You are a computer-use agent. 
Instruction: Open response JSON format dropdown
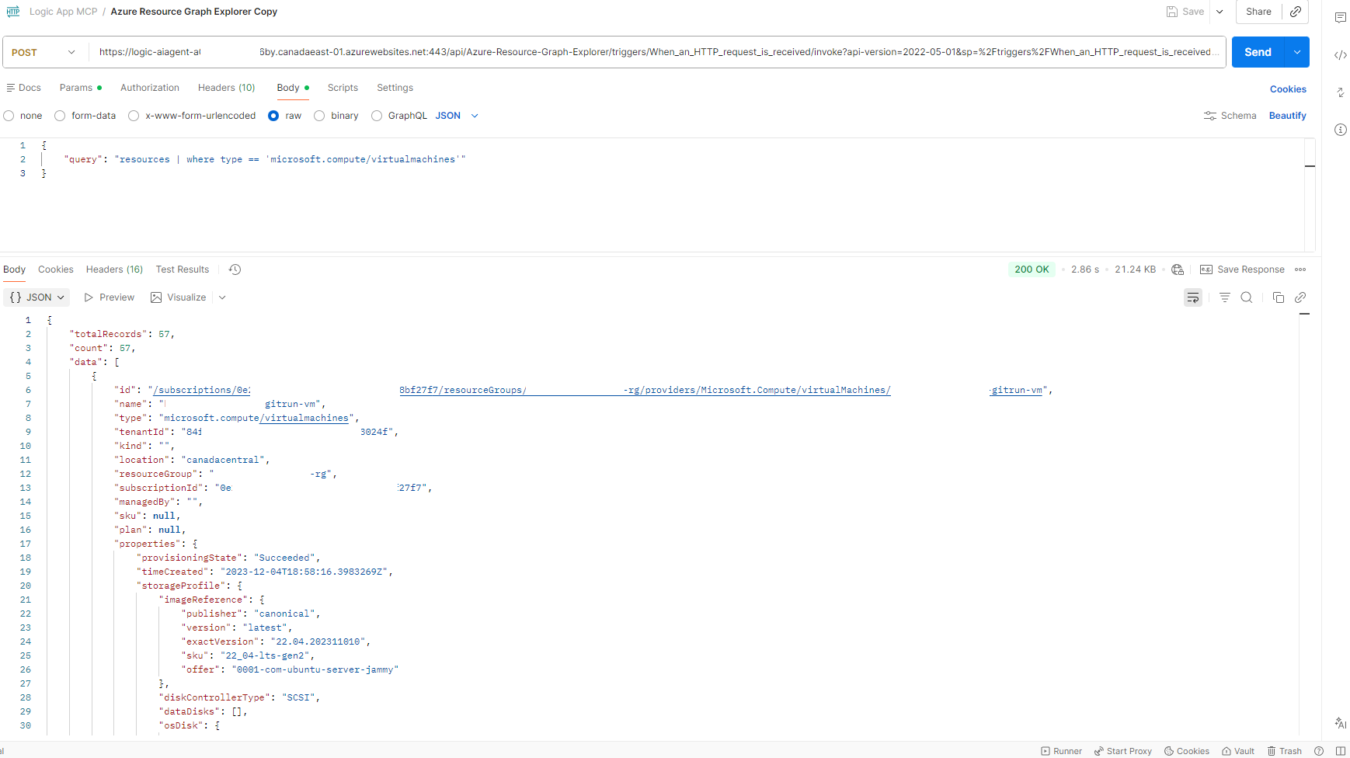pyautogui.click(x=37, y=297)
